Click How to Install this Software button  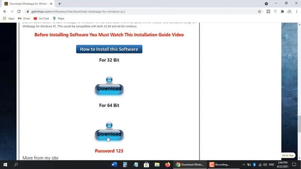click(109, 49)
